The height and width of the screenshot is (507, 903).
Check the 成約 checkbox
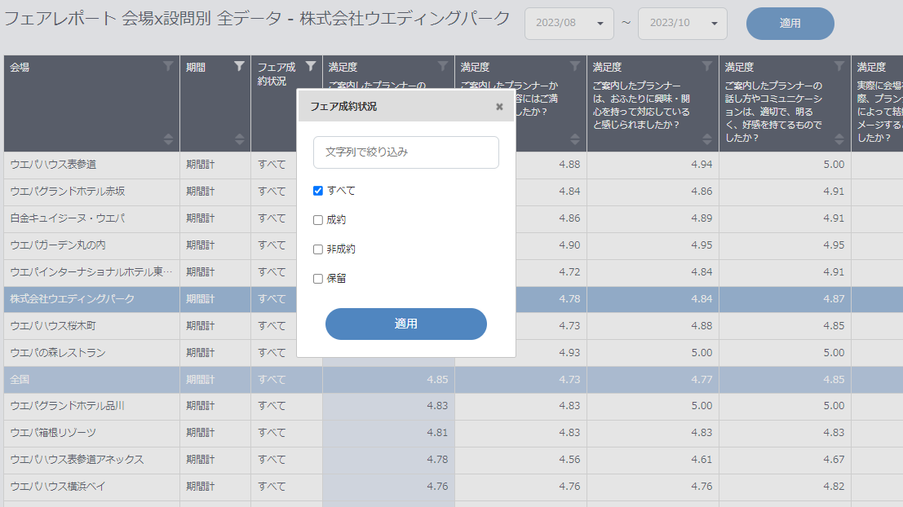tap(318, 220)
